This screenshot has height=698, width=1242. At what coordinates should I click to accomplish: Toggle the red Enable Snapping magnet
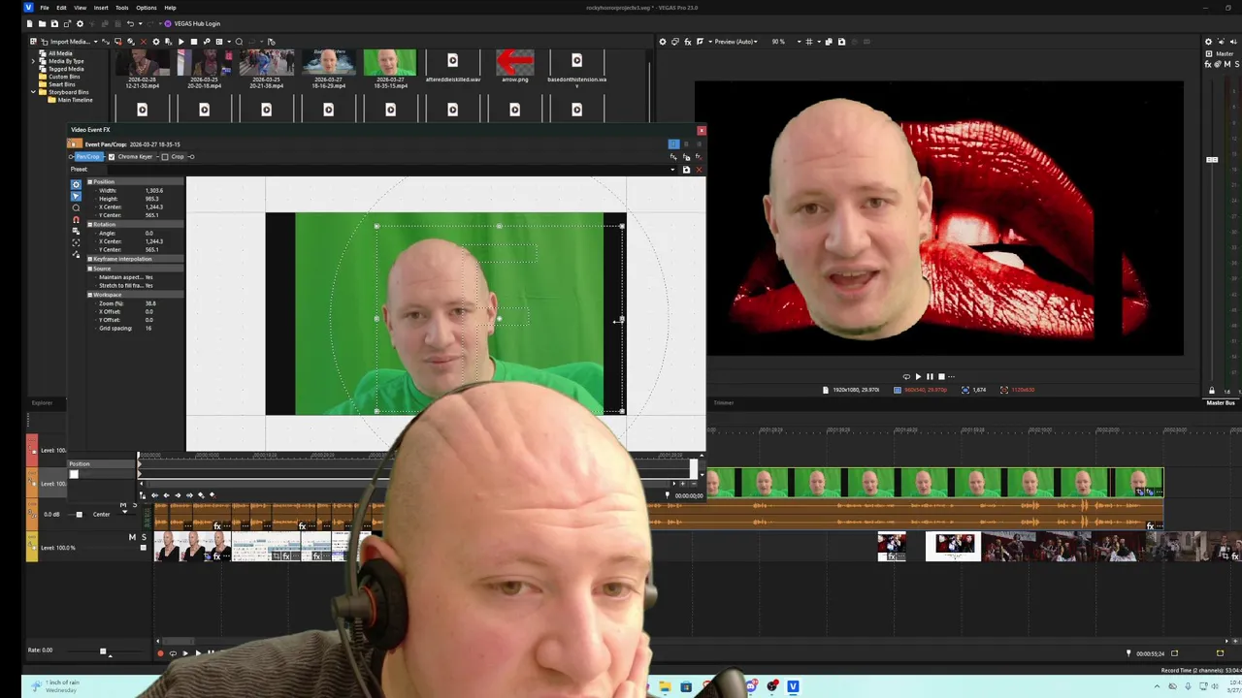(77, 219)
